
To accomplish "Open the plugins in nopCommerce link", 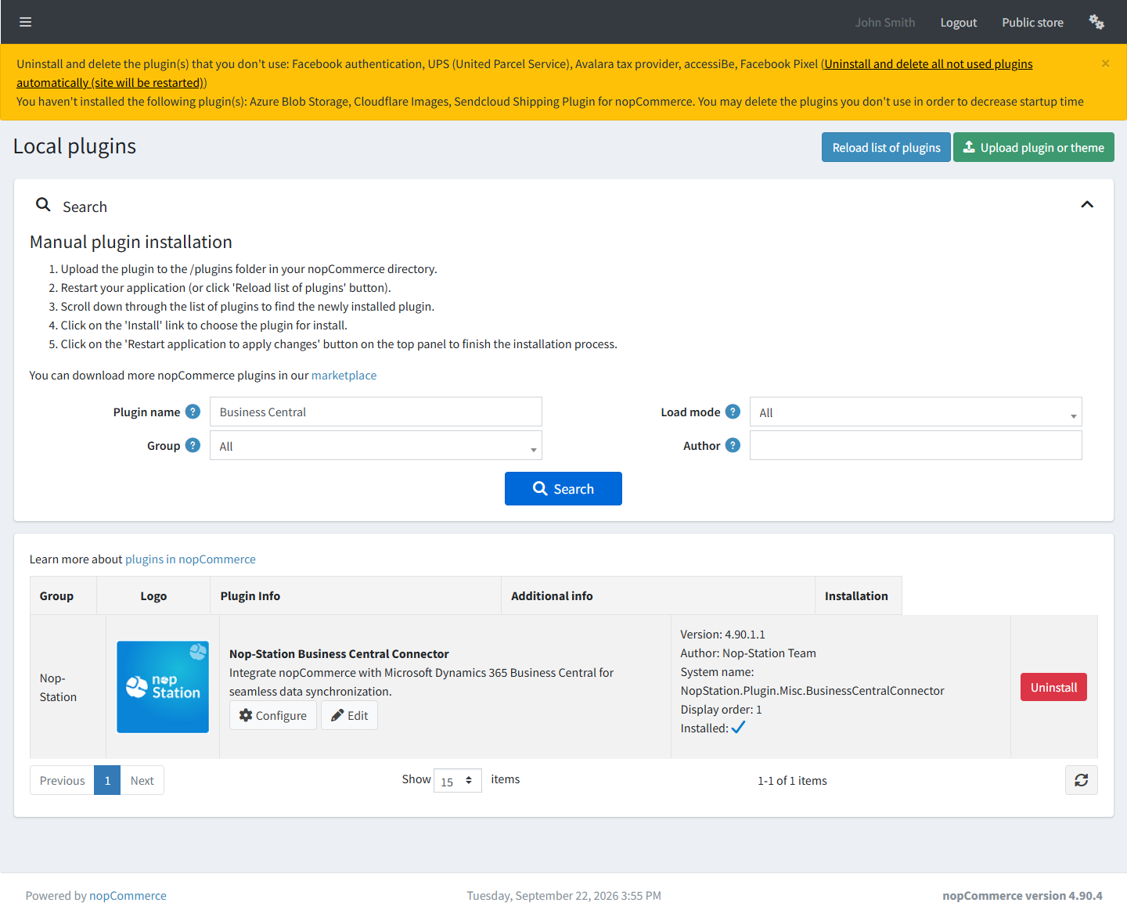I will coord(190,559).
